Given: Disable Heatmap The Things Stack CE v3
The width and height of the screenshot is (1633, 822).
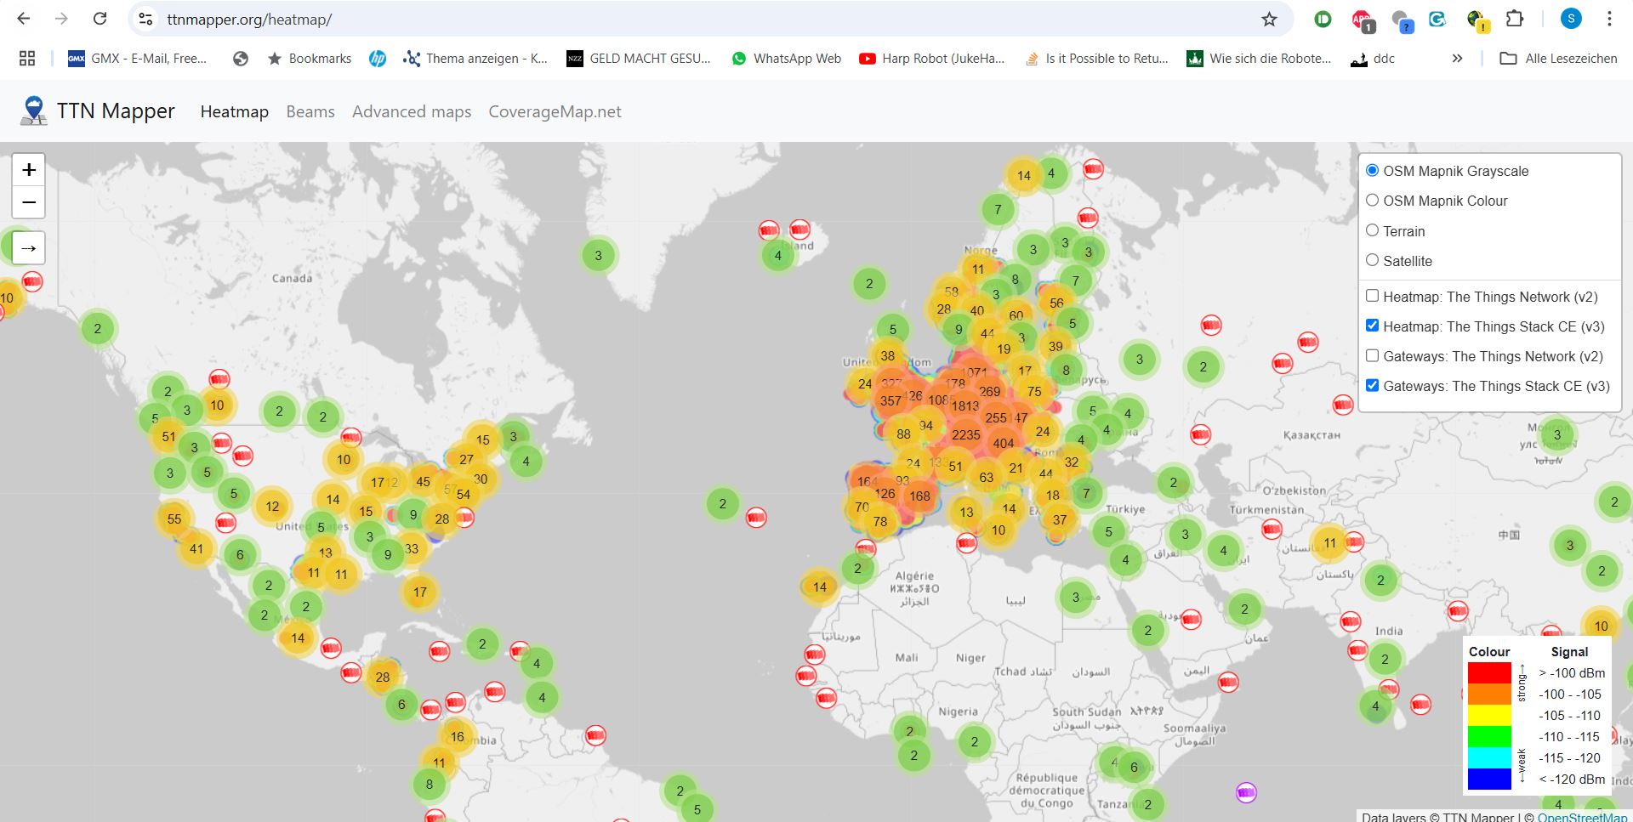Looking at the screenshot, I should [1372, 326].
